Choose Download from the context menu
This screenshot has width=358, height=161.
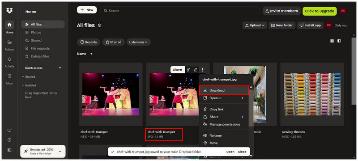coord(224,90)
